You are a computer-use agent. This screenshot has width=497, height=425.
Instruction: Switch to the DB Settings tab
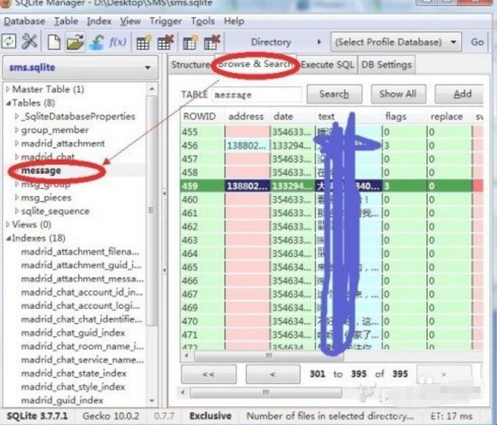(x=387, y=64)
